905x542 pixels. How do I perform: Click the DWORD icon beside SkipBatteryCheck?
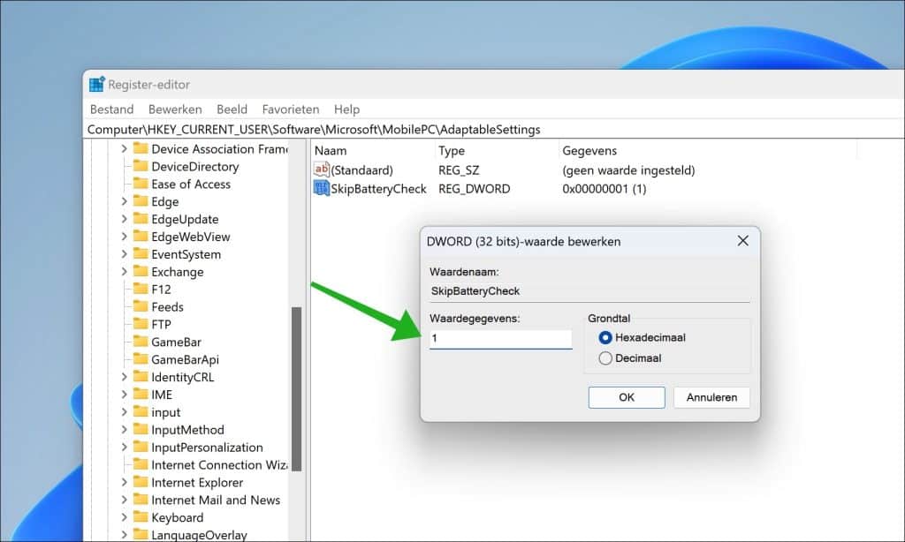pyautogui.click(x=322, y=188)
